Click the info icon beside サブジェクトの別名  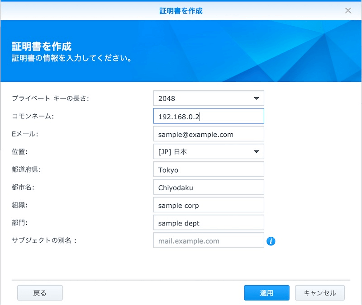[271, 241]
